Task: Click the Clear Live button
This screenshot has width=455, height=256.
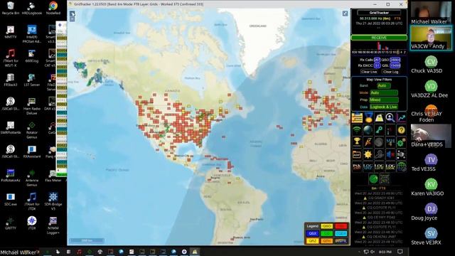Action: coord(369,72)
